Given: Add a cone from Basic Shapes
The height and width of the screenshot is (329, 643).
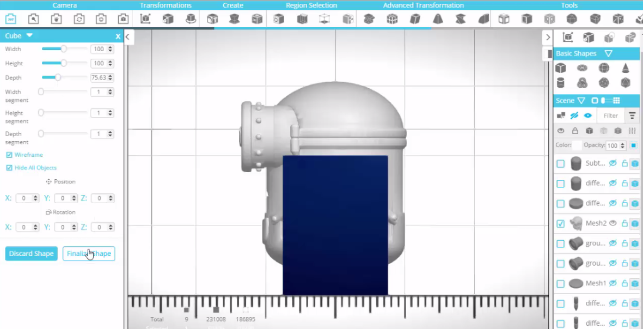Looking at the screenshot, I should [626, 68].
